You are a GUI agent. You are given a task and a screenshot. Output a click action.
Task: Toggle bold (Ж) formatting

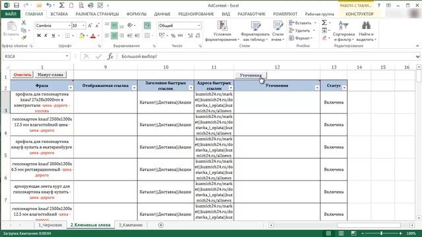39,36
